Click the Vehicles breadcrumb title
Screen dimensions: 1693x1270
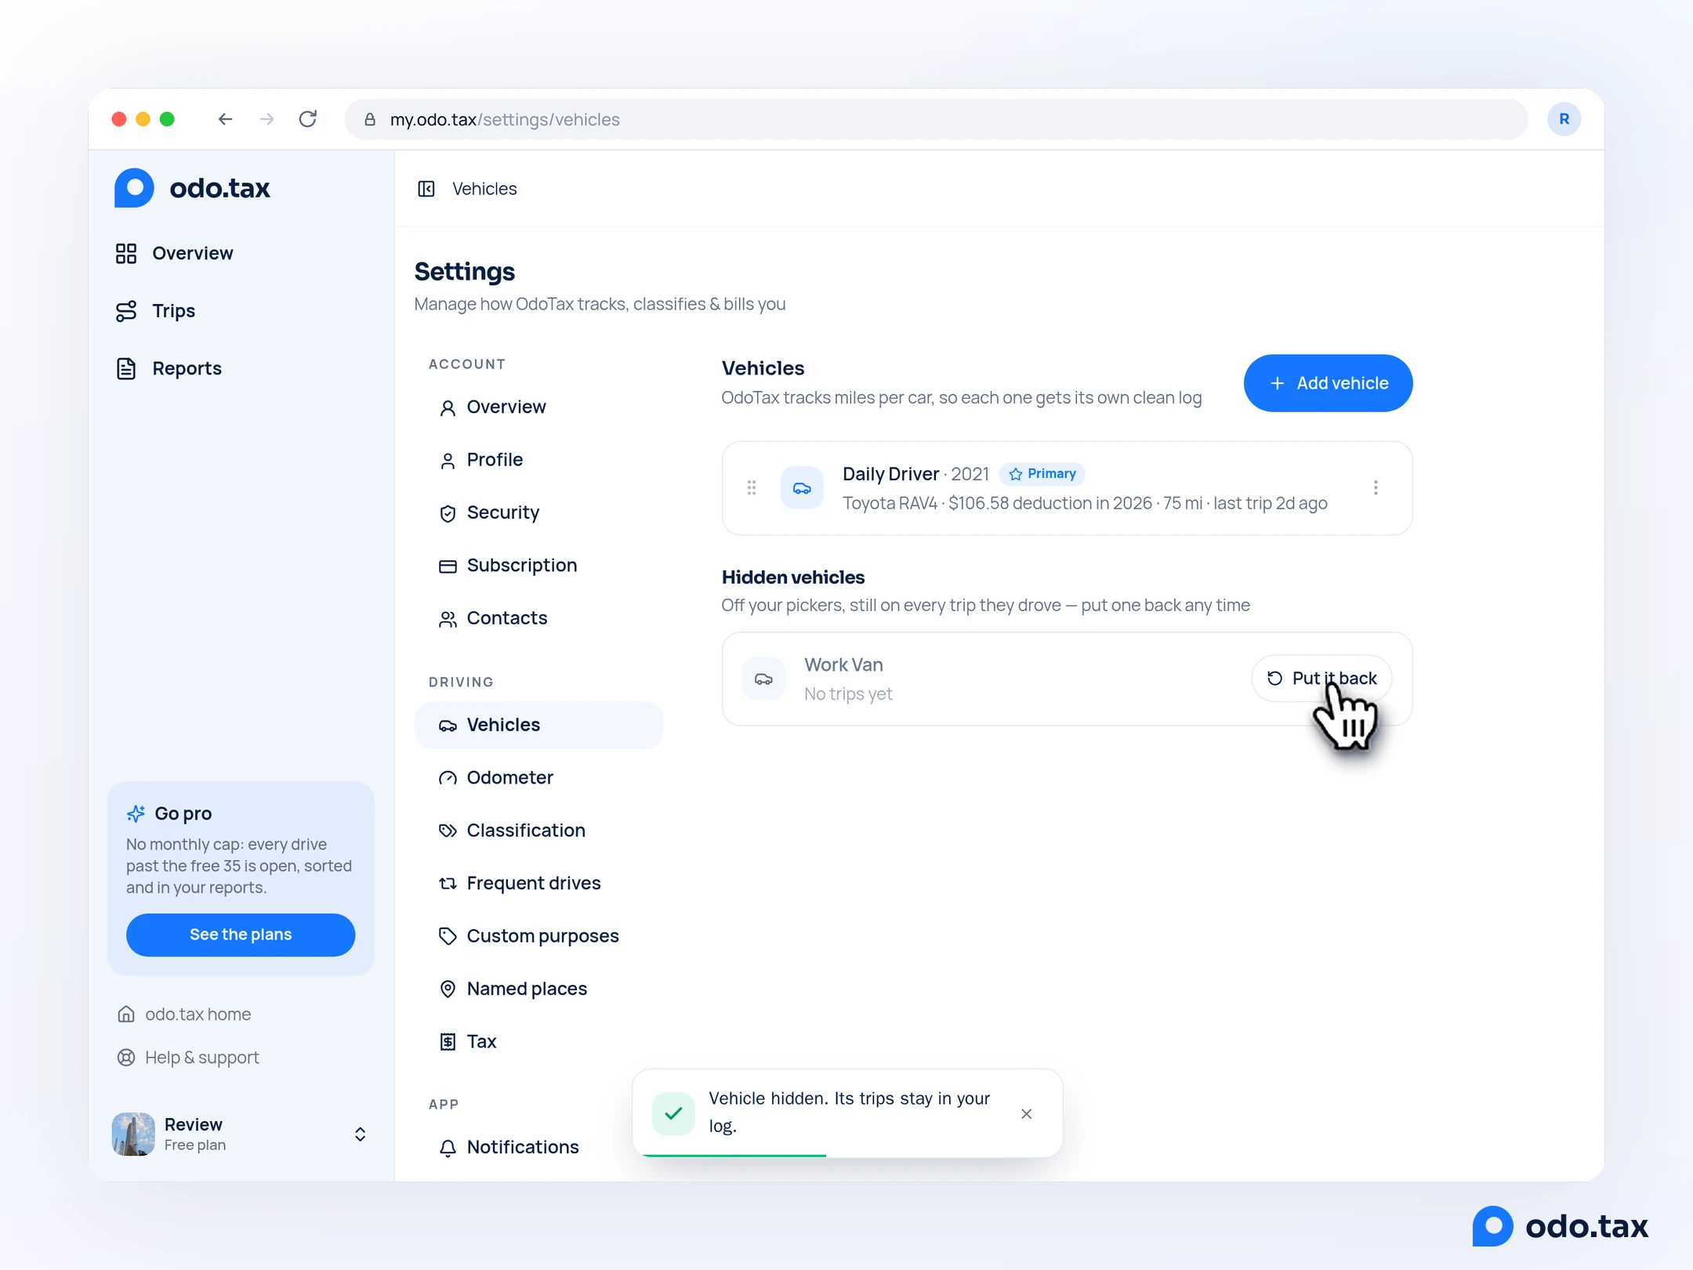(x=484, y=189)
